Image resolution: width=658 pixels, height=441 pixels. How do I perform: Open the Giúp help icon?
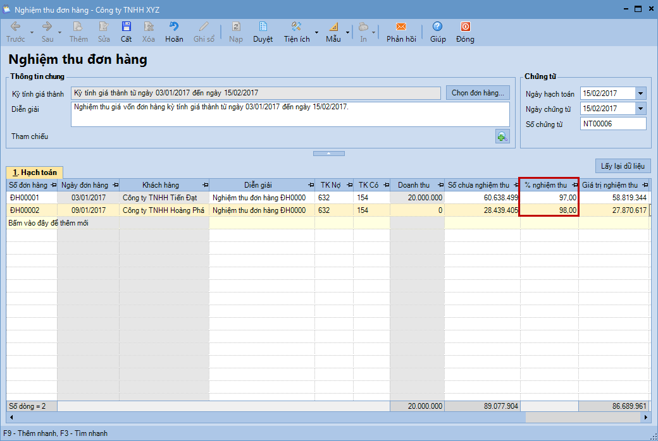tap(438, 32)
